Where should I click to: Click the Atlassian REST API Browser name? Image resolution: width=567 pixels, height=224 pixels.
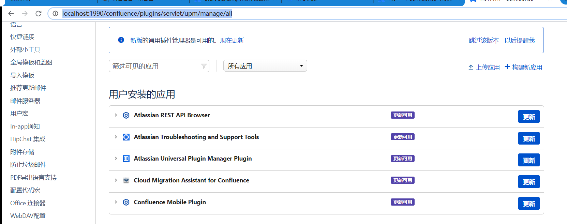coord(172,115)
